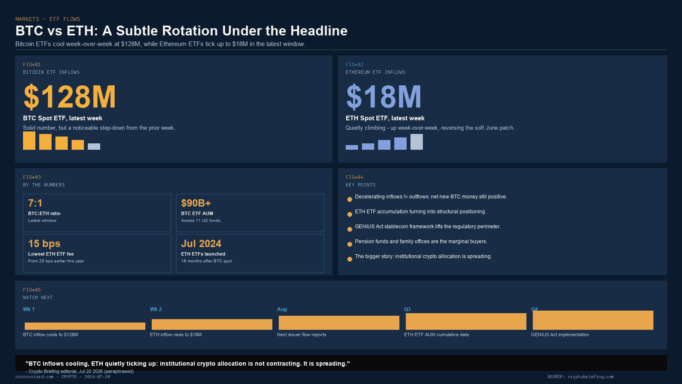Click the Wk 1 timeline label
The image size is (682, 384).
pyautogui.click(x=29, y=309)
